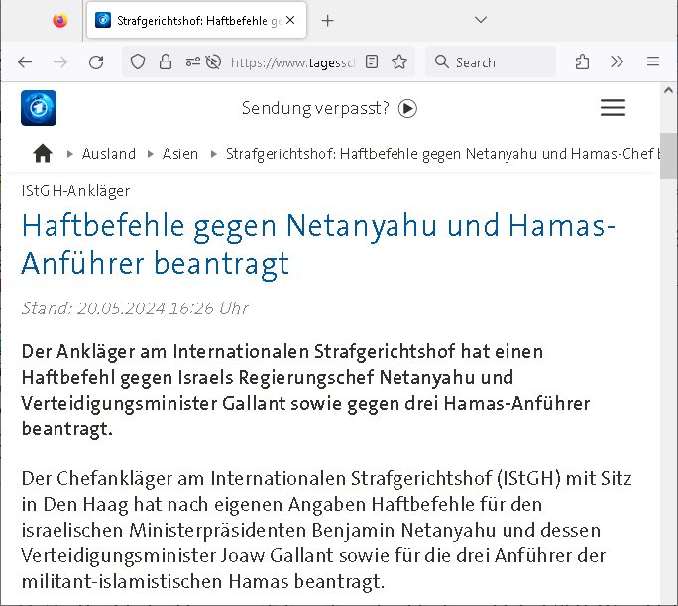Expand more tools overflow chevron
This screenshot has width=678, height=606.
[617, 61]
